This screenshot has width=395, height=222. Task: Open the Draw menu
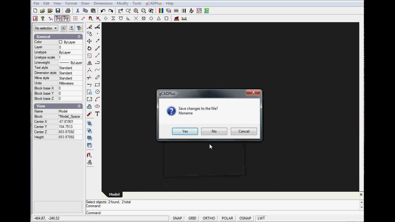[x=85, y=3]
